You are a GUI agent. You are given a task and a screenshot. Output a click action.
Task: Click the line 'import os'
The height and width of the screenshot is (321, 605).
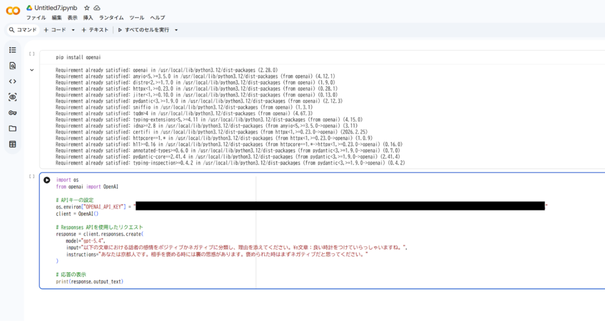pyautogui.click(x=67, y=180)
